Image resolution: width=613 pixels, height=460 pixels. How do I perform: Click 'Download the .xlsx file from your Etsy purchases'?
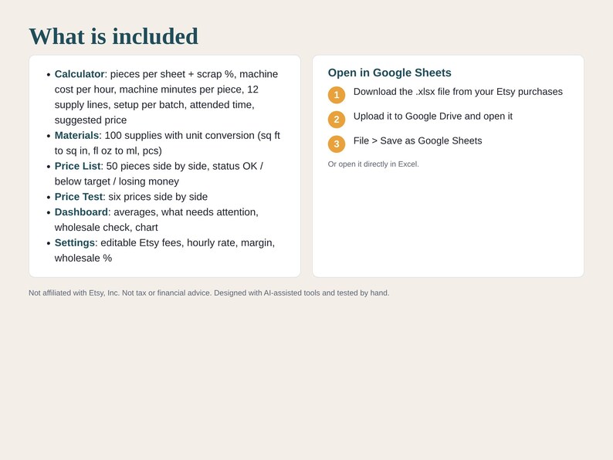tap(458, 91)
